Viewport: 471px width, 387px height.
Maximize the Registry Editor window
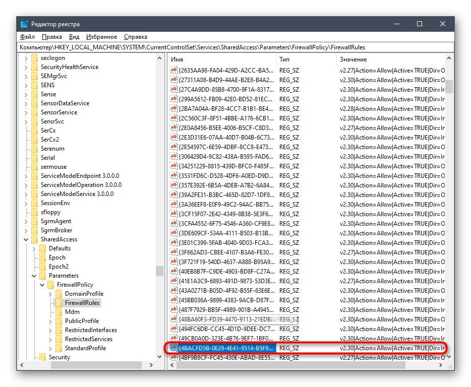tap(420, 24)
